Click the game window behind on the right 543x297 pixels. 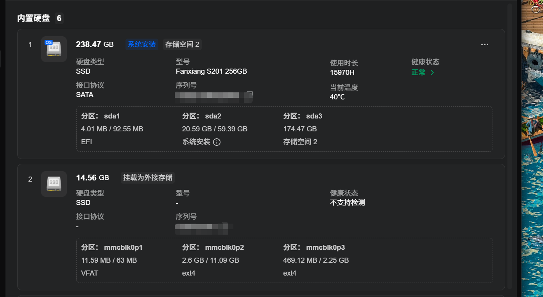click(532, 148)
